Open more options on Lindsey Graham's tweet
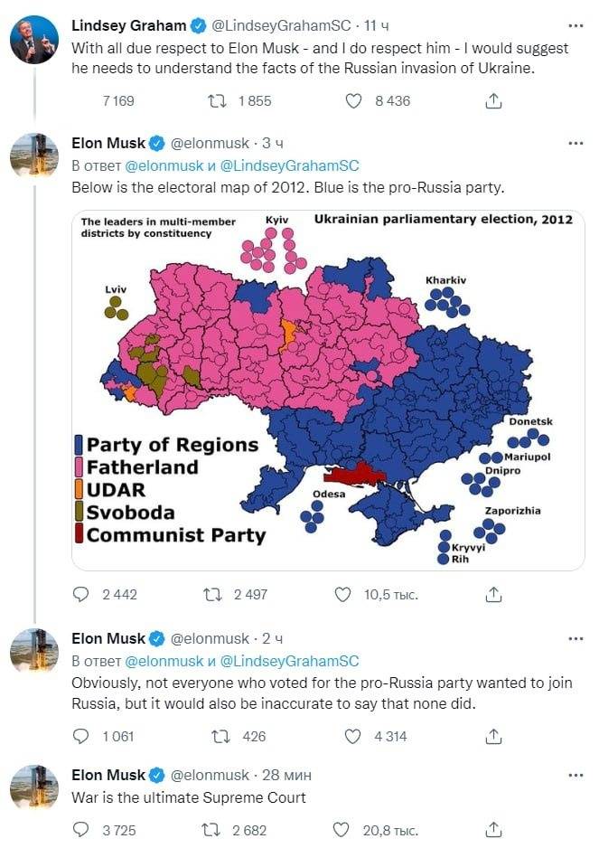The width and height of the screenshot is (599, 848). 576,25
